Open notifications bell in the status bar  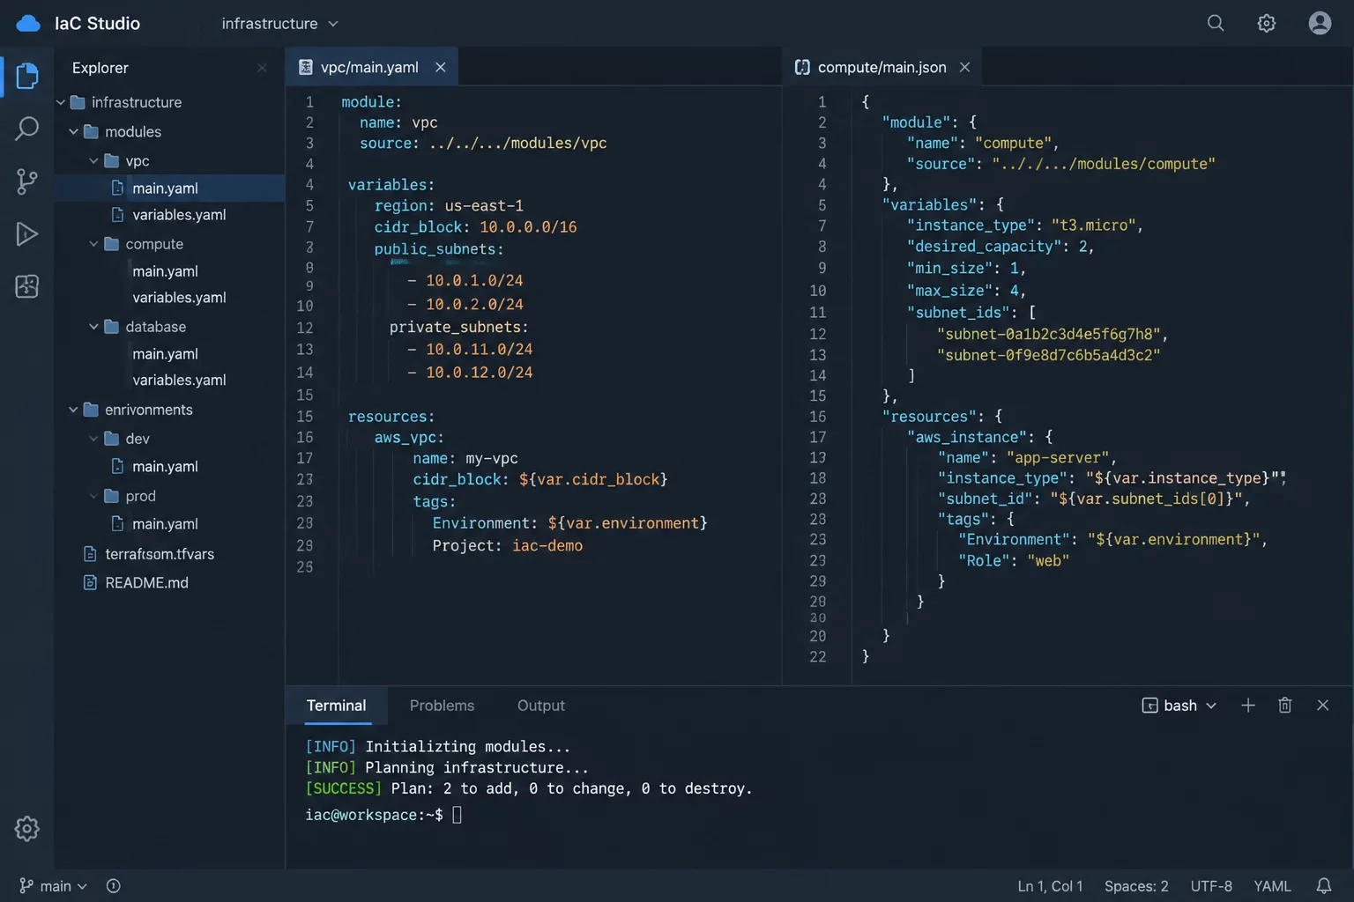click(1324, 886)
